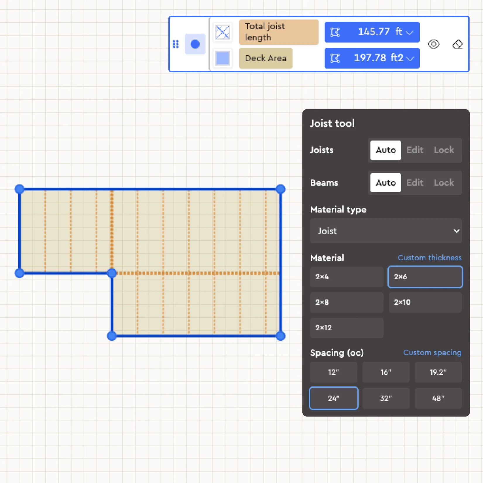Set spacing to 32" on center

click(386, 398)
